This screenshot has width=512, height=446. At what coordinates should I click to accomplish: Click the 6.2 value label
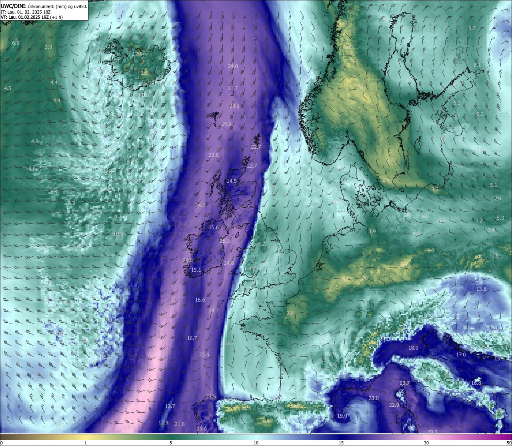480,114
